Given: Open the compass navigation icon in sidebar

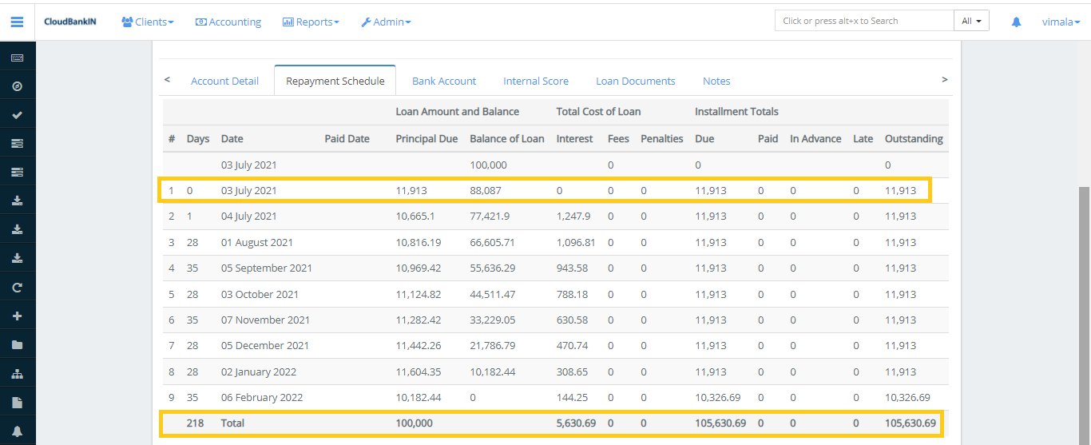Looking at the screenshot, I should (17, 86).
